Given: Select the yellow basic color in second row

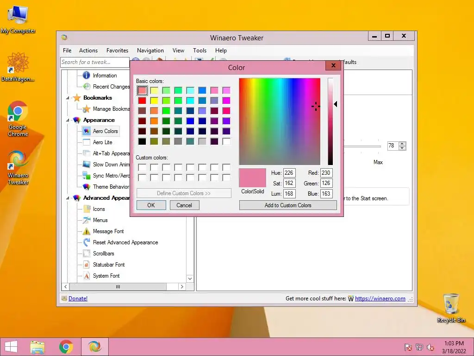Looking at the screenshot, I should 154,101.
